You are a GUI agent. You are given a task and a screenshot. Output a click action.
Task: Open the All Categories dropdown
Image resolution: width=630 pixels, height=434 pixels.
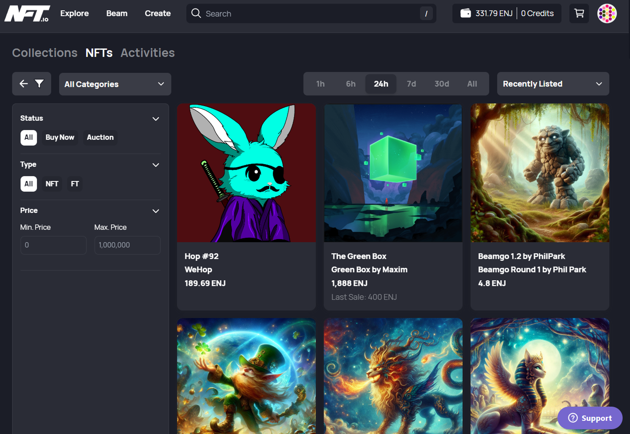click(115, 84)
